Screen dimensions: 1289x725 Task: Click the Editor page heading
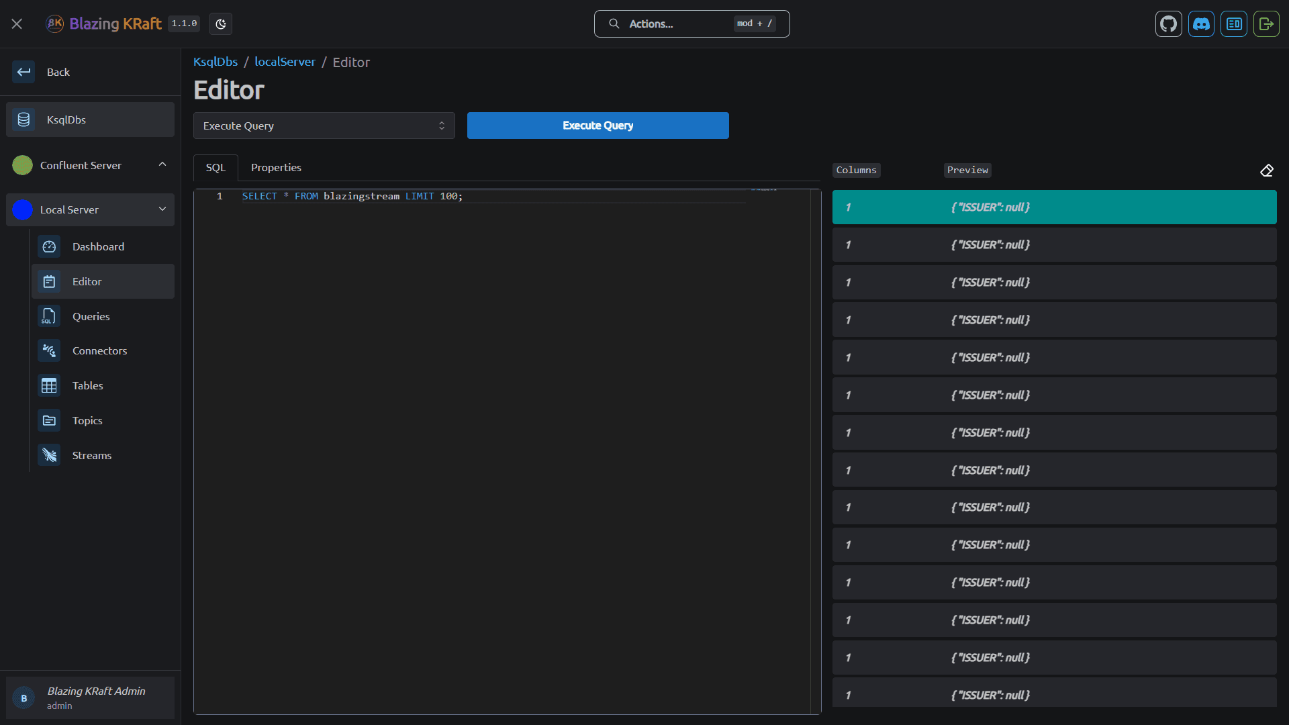click(x=229, y=90)
